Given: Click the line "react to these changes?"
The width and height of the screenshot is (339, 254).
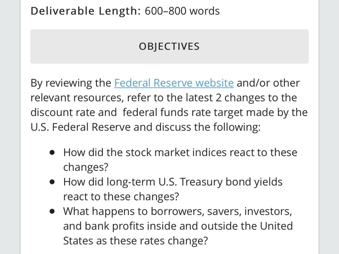Looking at the screenshot, I should point(121,196).
